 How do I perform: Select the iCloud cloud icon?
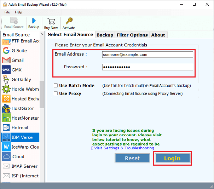[x=6, y=156]
